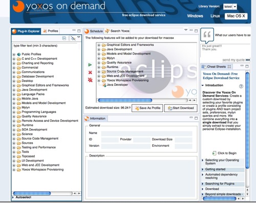Click the green play arrow in Schedule
This screenshot has height=203, width=256.
click(x=90, y=65)
